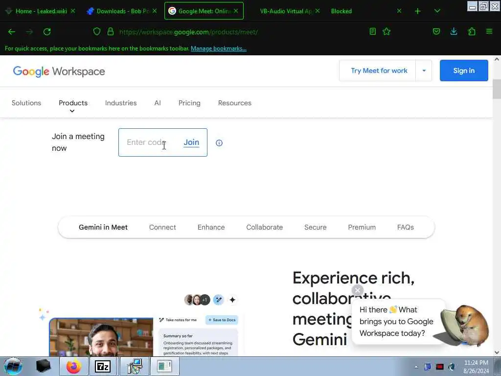Click the Join meeting link
The image size is (501, 376).
click(x=191, y=142)
